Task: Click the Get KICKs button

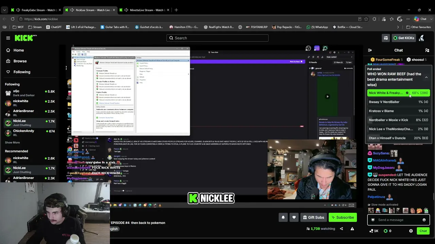Action: [404, 38]
